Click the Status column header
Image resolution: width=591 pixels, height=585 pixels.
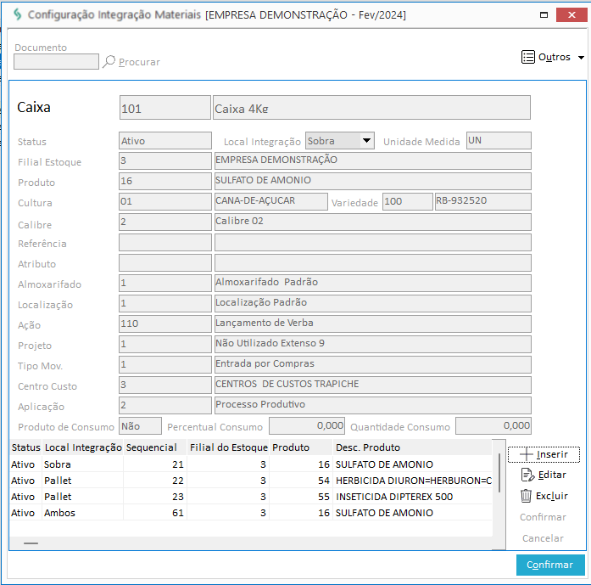[25, 447]
